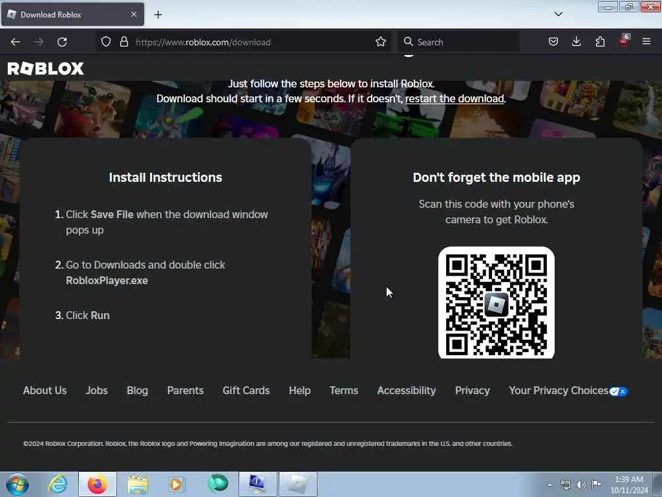Click the privacy choices toggle icon
This screenshot has height=497, width=662.
[619, 392]
